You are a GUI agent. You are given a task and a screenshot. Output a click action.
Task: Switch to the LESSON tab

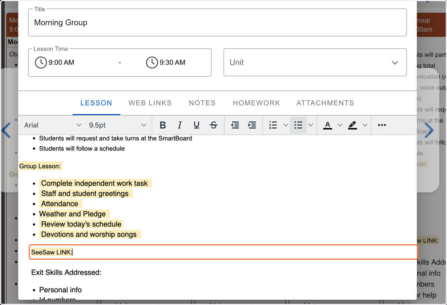pos(96,103)
